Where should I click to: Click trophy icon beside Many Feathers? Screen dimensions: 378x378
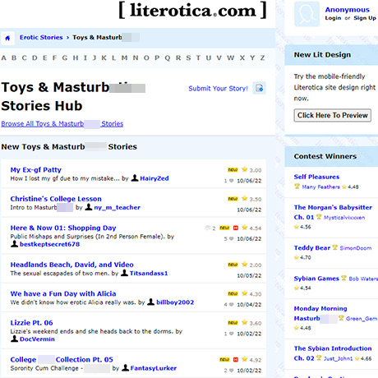pyautogui.click(x=297, y=187)
